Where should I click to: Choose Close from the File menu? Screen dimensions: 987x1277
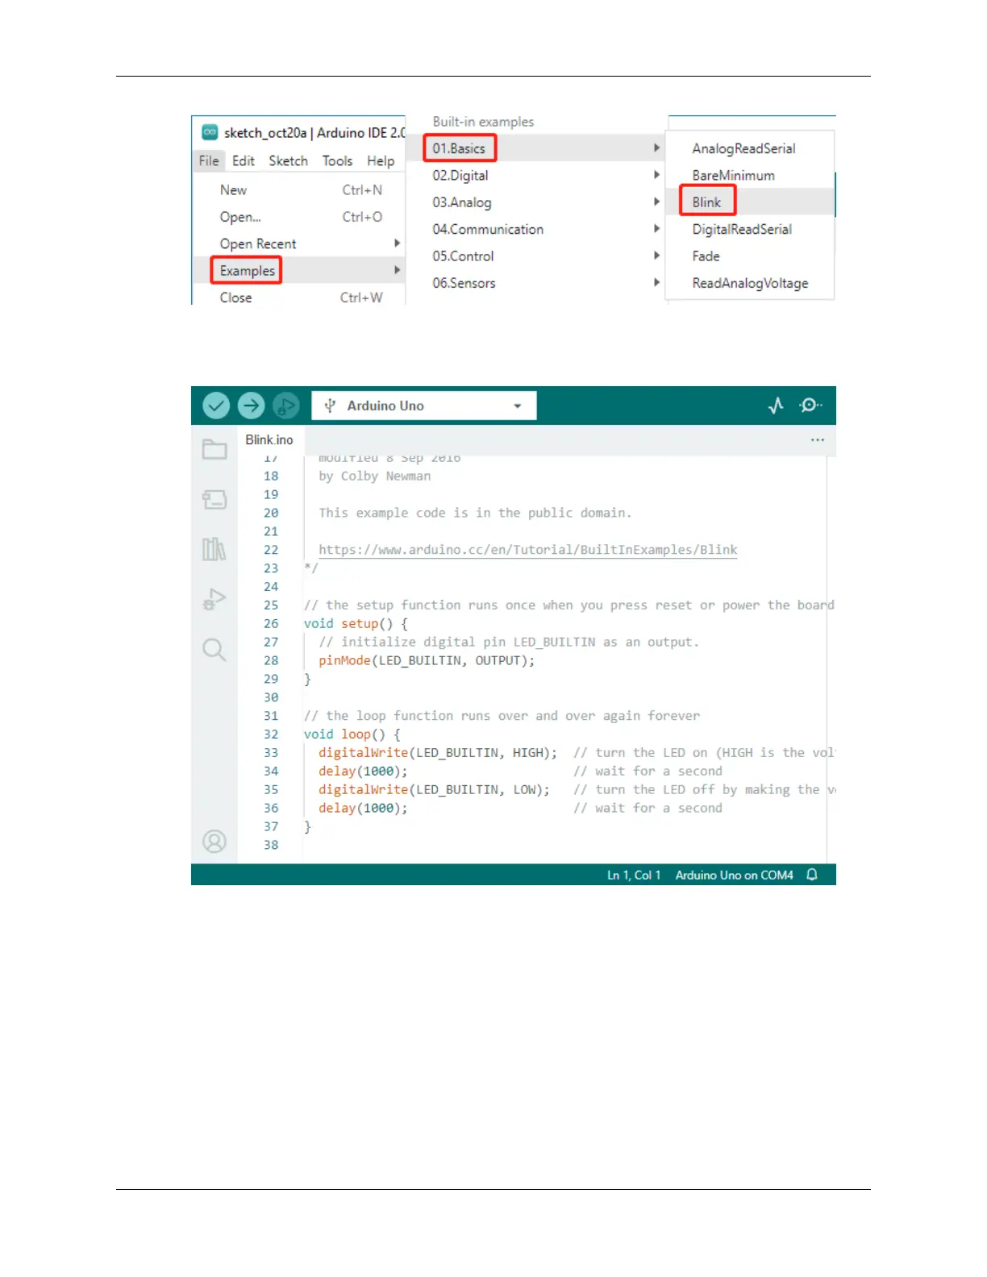click(300, 297)
